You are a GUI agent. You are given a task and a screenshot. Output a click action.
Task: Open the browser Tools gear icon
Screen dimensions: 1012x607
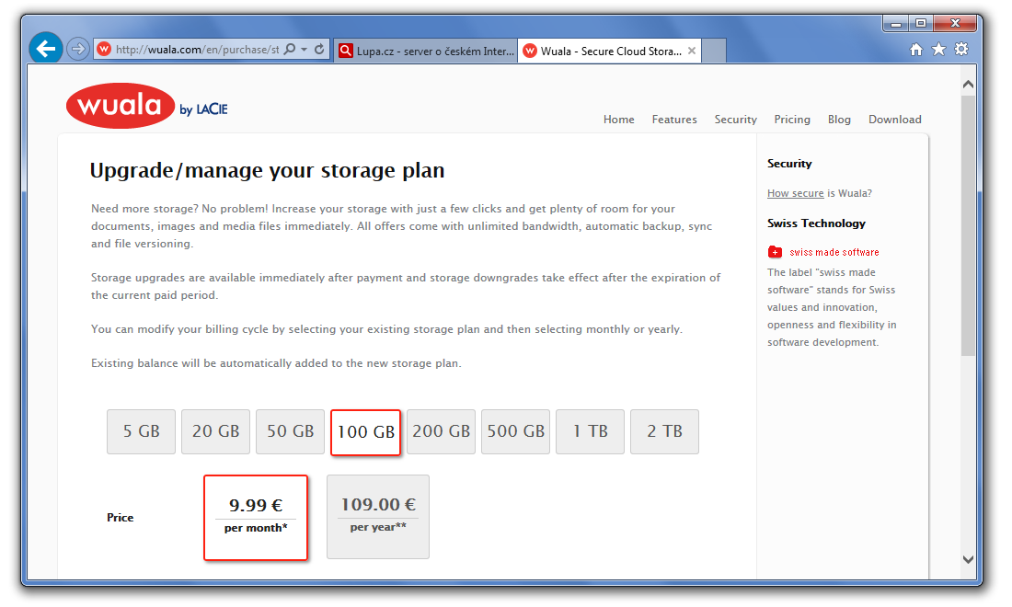961,50
